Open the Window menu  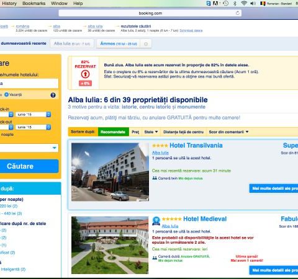[x=59, y=3]
